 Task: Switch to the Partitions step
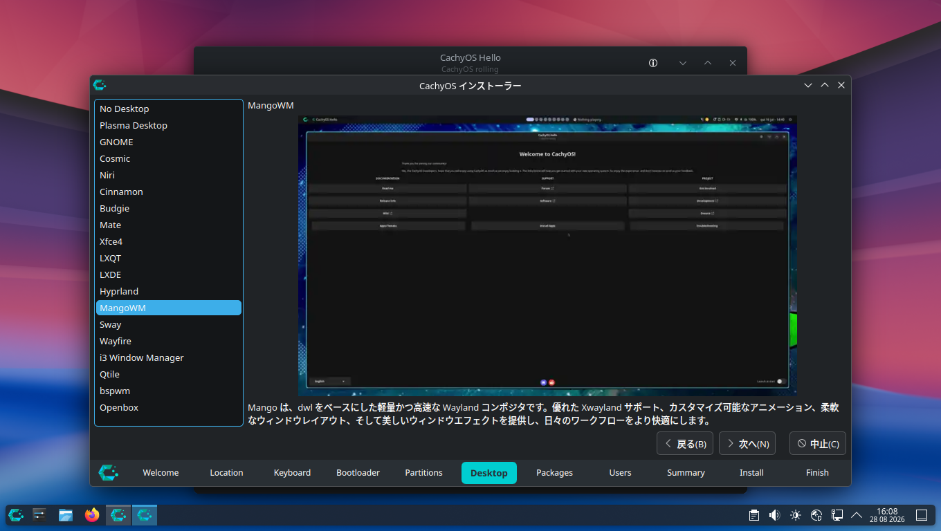click(423, 473)
